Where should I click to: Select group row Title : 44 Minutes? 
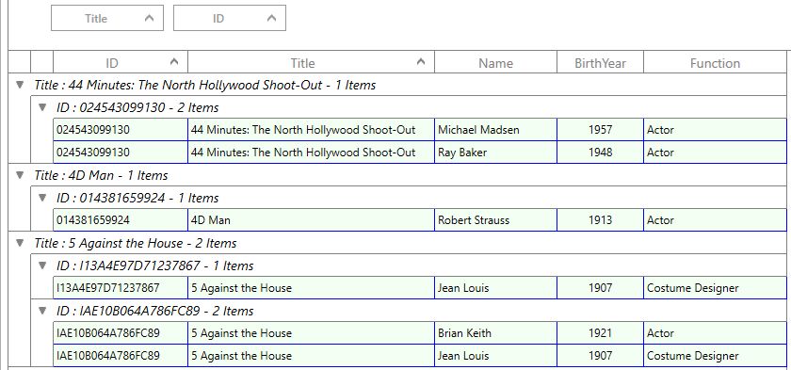(397, 85)
